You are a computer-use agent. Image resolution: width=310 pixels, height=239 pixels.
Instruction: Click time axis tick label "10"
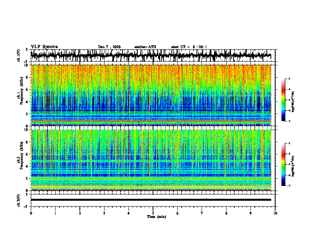click(275, 213)
